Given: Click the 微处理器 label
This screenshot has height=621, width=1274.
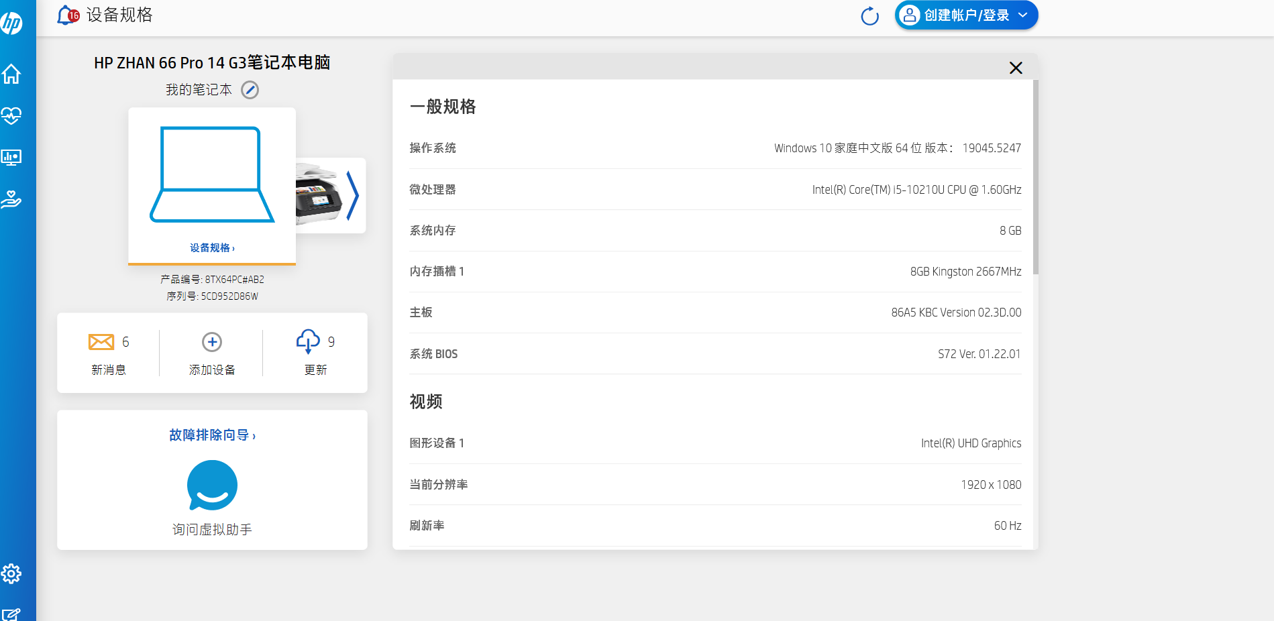Looking at the screenshot, I should (x=433, y=190).
